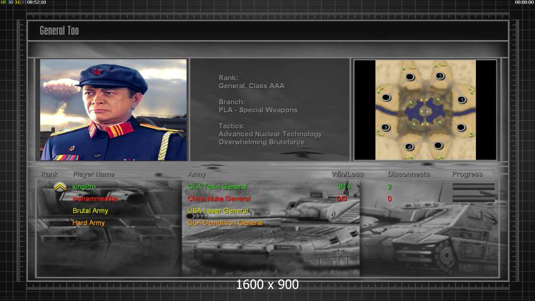
Task: Click the progress bar in mohammedkhe's row
Action: 473,198
